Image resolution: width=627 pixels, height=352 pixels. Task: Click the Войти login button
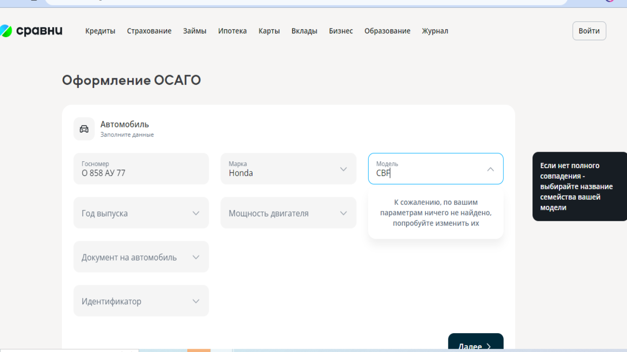click(x=589, y=31)
